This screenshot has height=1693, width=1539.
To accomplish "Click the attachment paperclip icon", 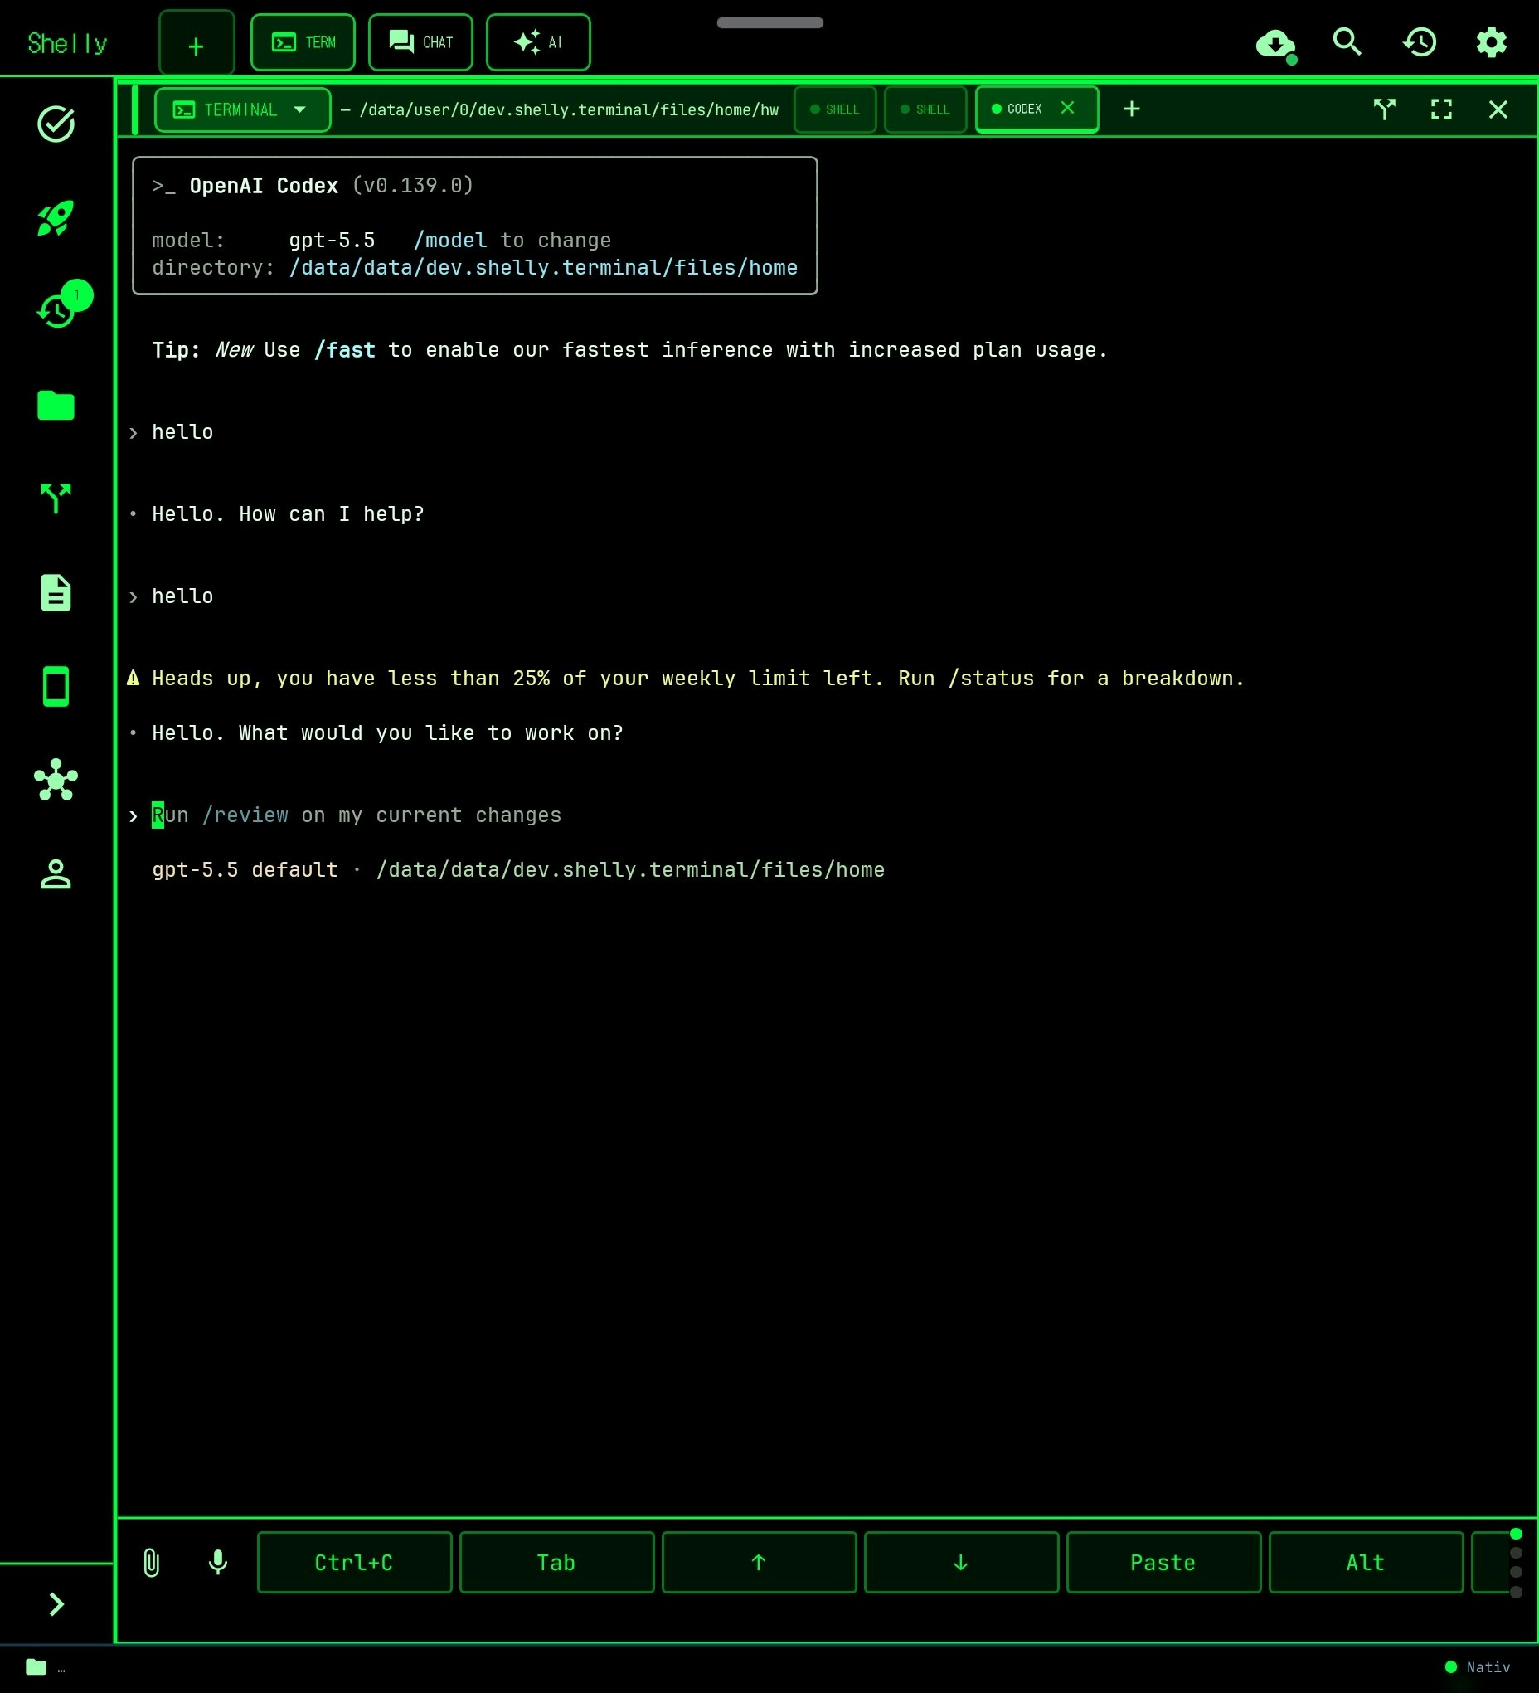I will [x=152, y=1563].
